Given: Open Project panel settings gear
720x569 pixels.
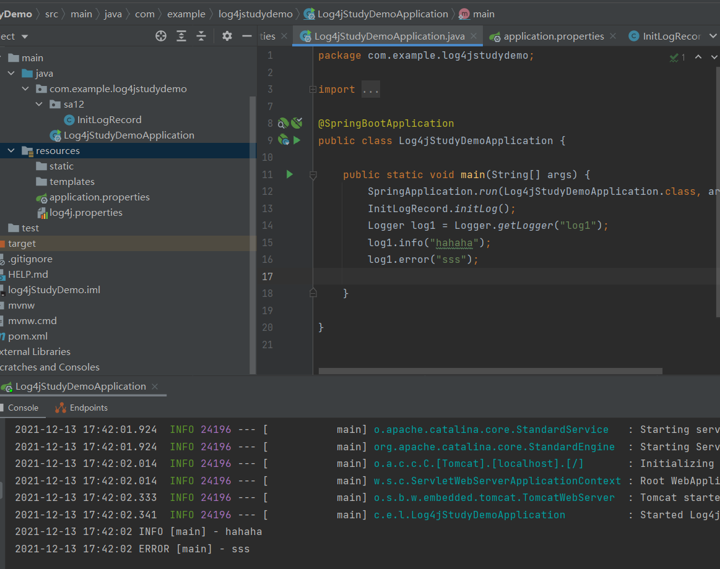Looking at the screenshot, I should point(227,36).
